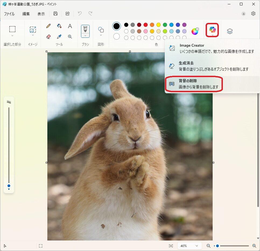260x251 pixels.
Task: Click the Image resize tool icon
Action: coord(33,30)
